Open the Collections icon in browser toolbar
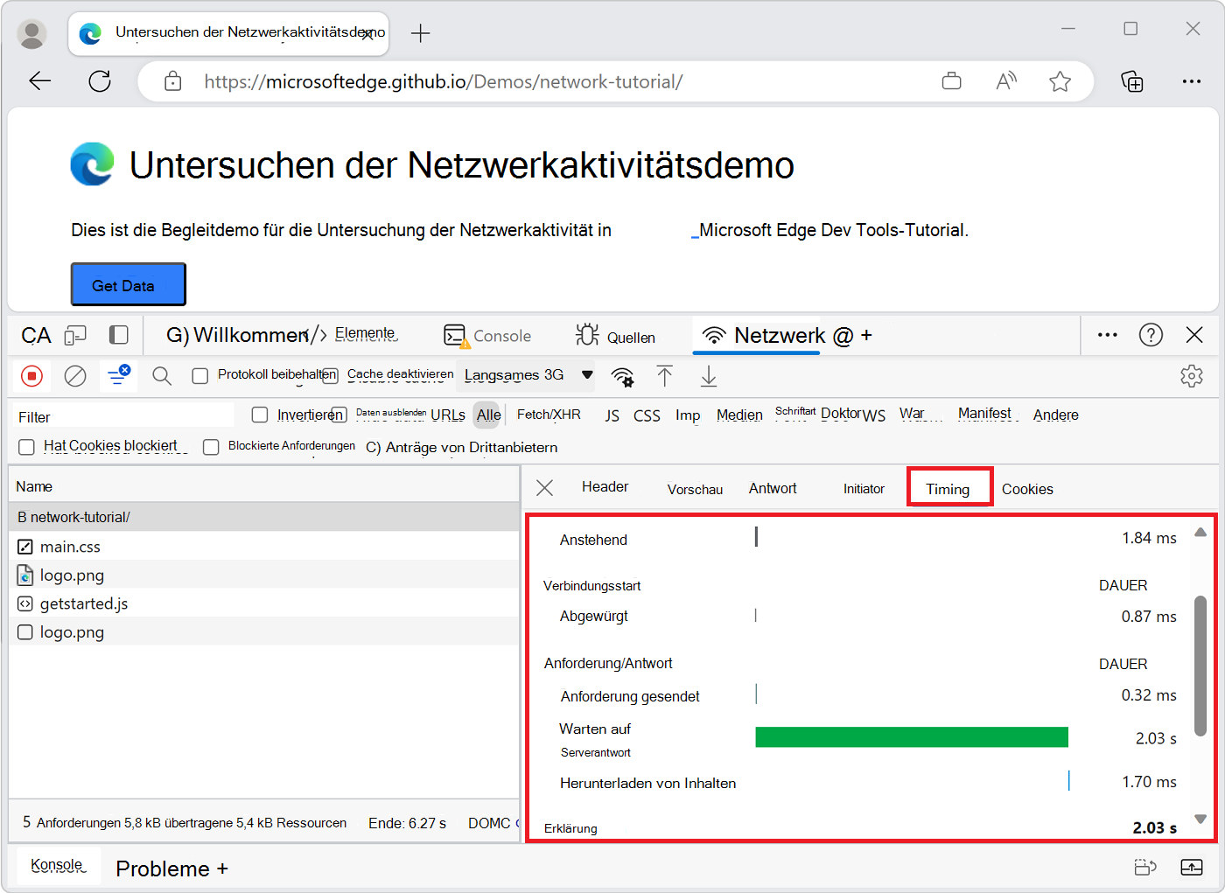 point(1132,81)
